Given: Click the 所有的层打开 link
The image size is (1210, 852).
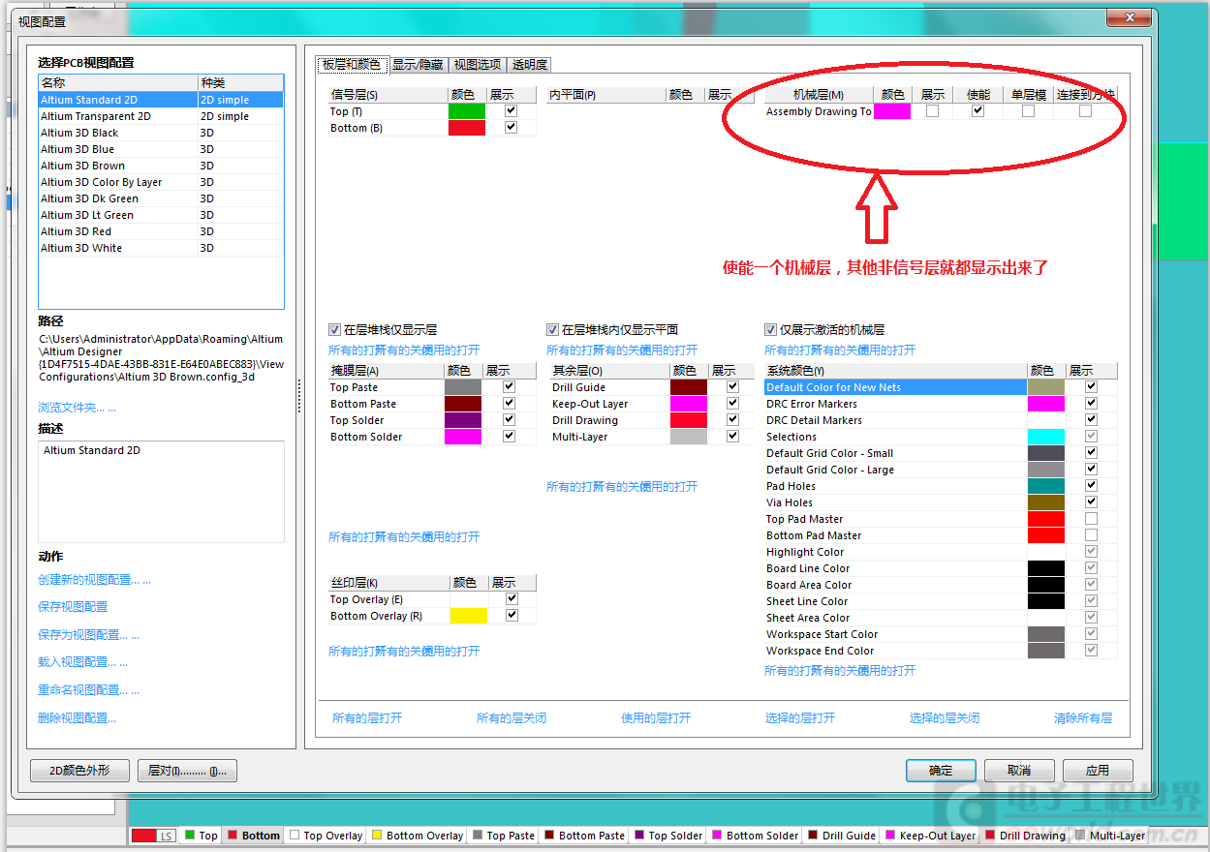Looking at the screenshot, I should [x=367, y=718].
